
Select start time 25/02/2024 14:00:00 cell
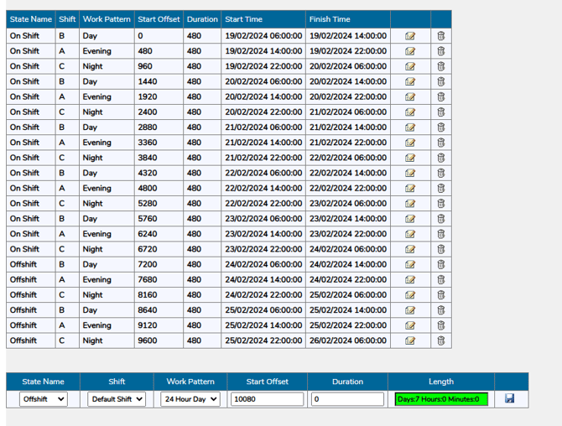pyautogui.click(x=263, y=325)
